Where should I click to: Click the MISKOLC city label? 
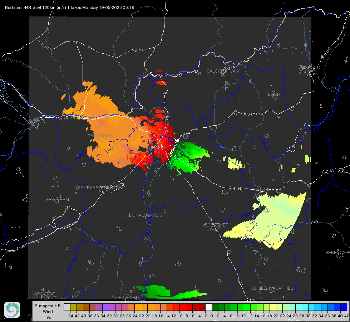click(310, 67)
